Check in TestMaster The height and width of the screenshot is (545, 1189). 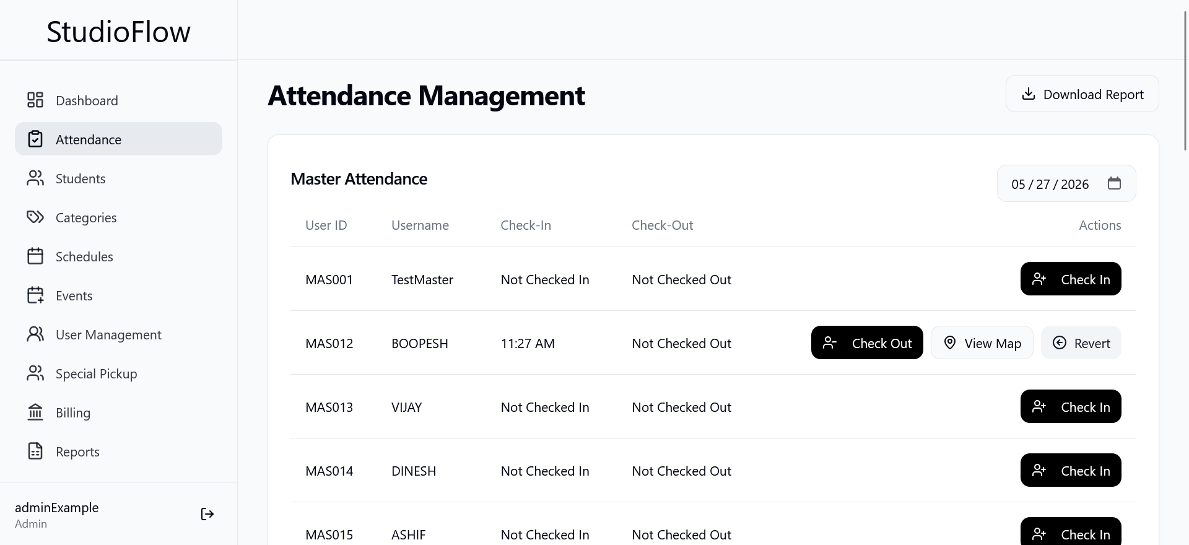[1071, 279]
